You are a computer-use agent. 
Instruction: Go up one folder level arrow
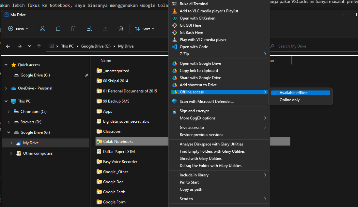tap(39, 46)
